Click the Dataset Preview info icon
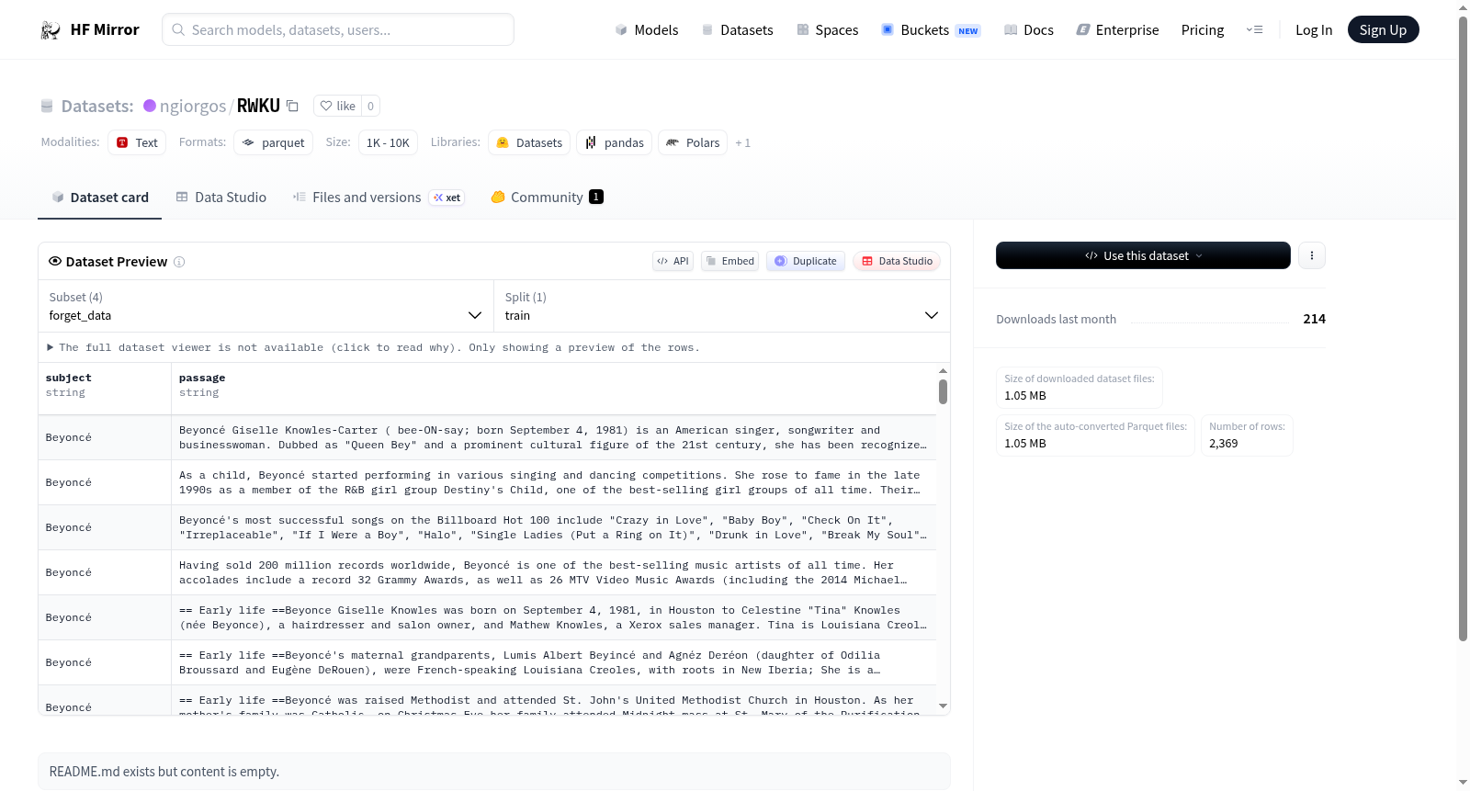 pos(179,262)
